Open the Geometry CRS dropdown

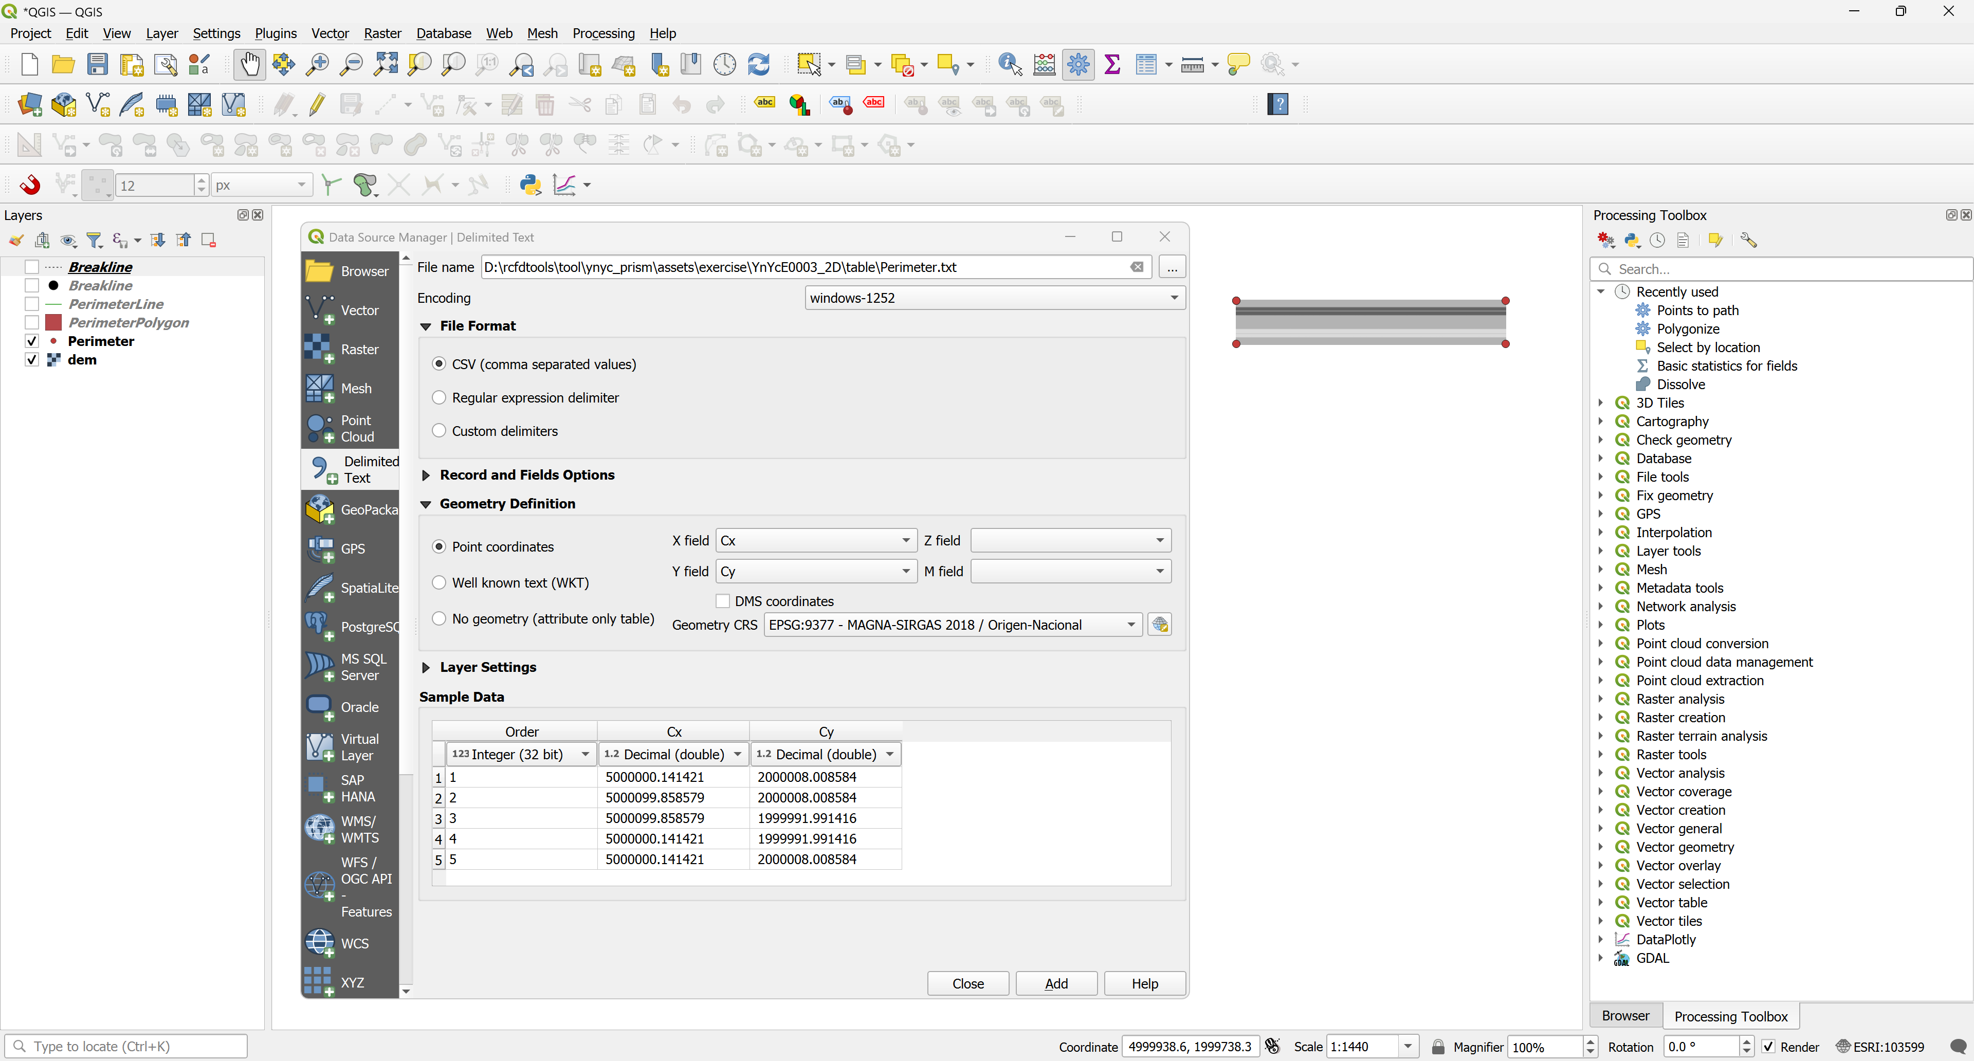tap(953, 625)
